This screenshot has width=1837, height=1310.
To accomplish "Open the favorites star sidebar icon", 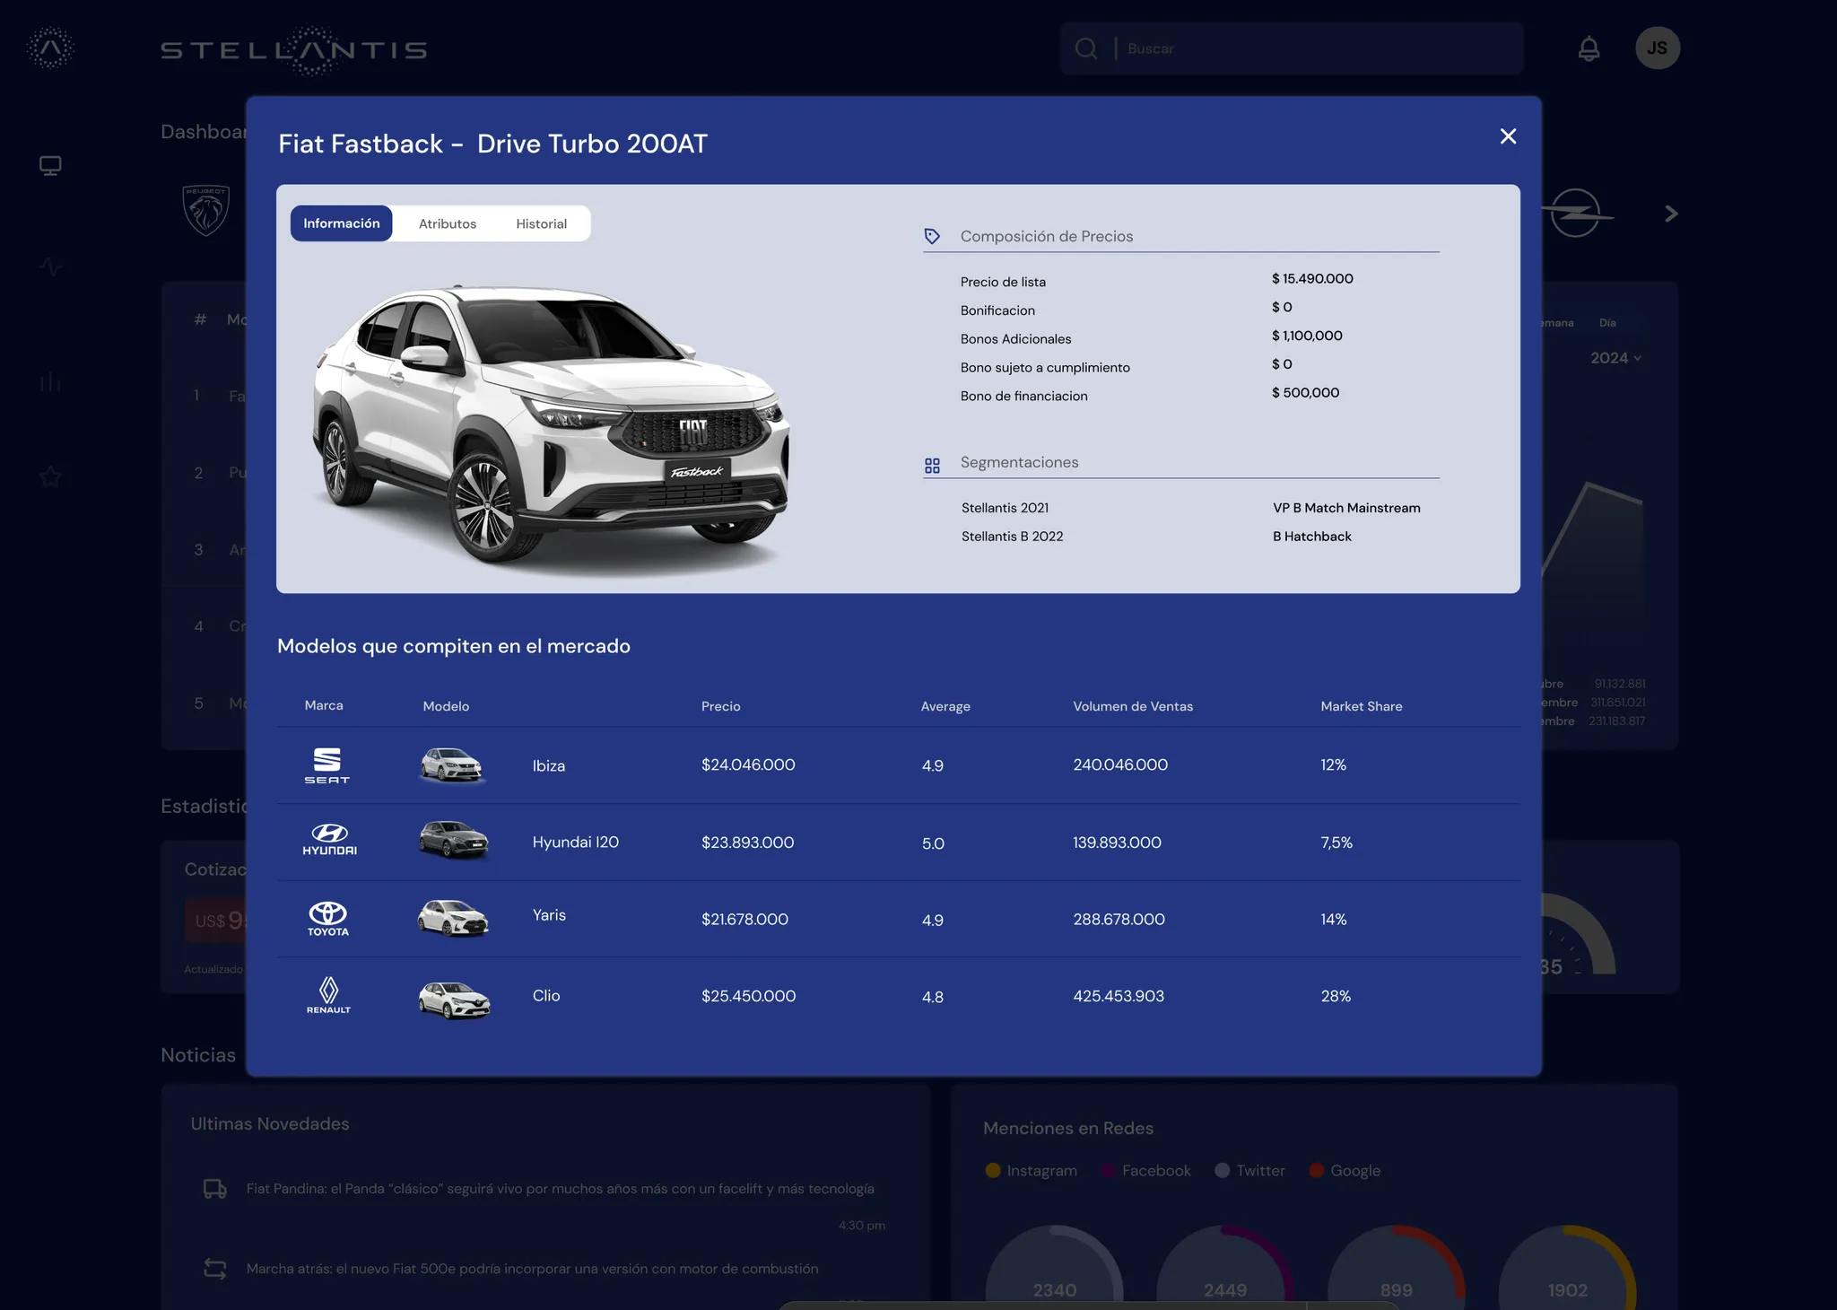I will pyautogui.click(x=50, y=476).
